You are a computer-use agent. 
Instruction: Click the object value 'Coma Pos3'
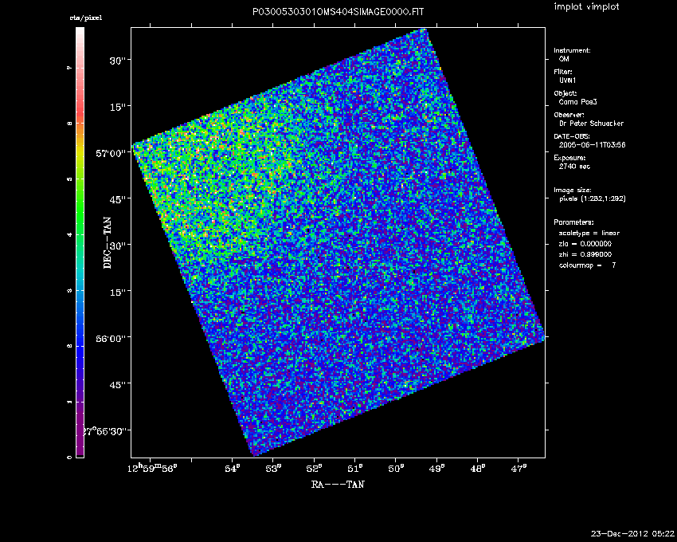click(577, 102)
